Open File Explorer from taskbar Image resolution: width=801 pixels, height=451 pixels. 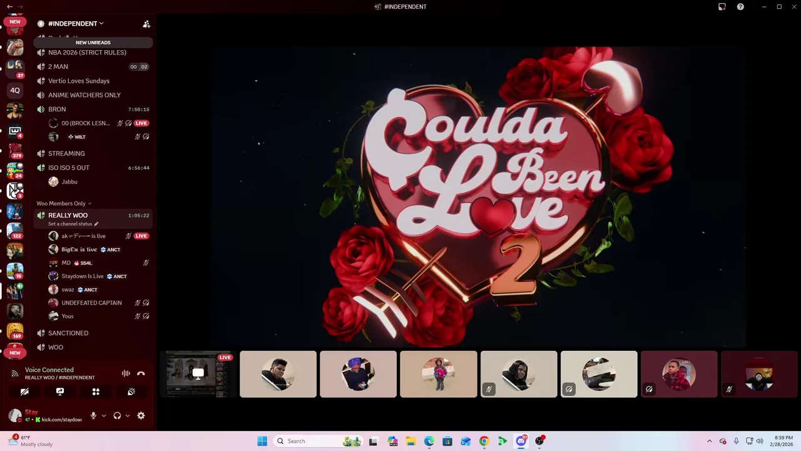point(411,441)
